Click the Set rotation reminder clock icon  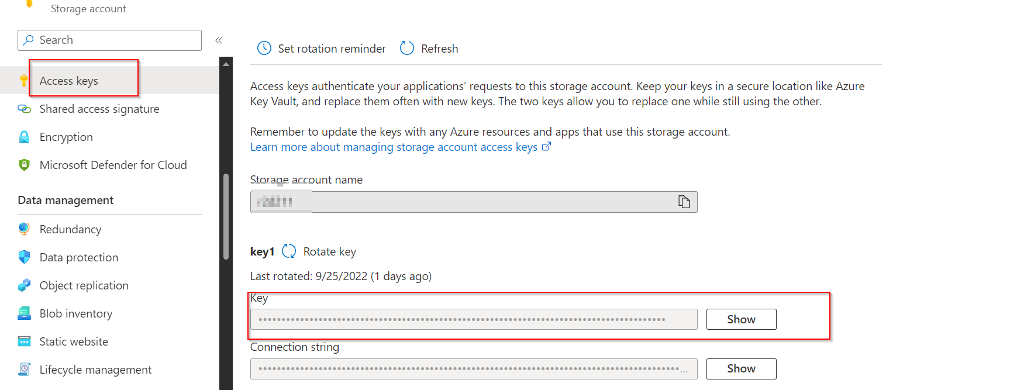tap(264, 49)
